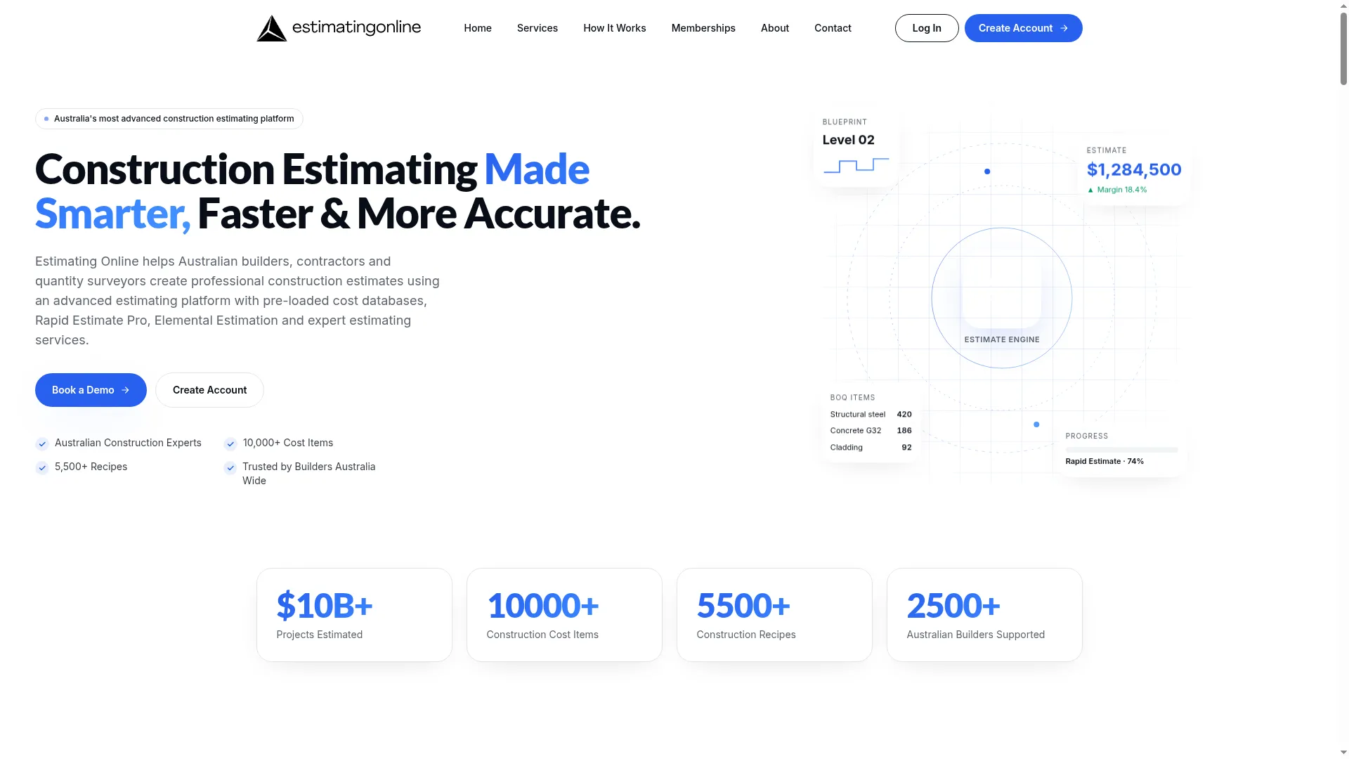Go to How It Works page
Screen dimensions: 1349x759
615,28
